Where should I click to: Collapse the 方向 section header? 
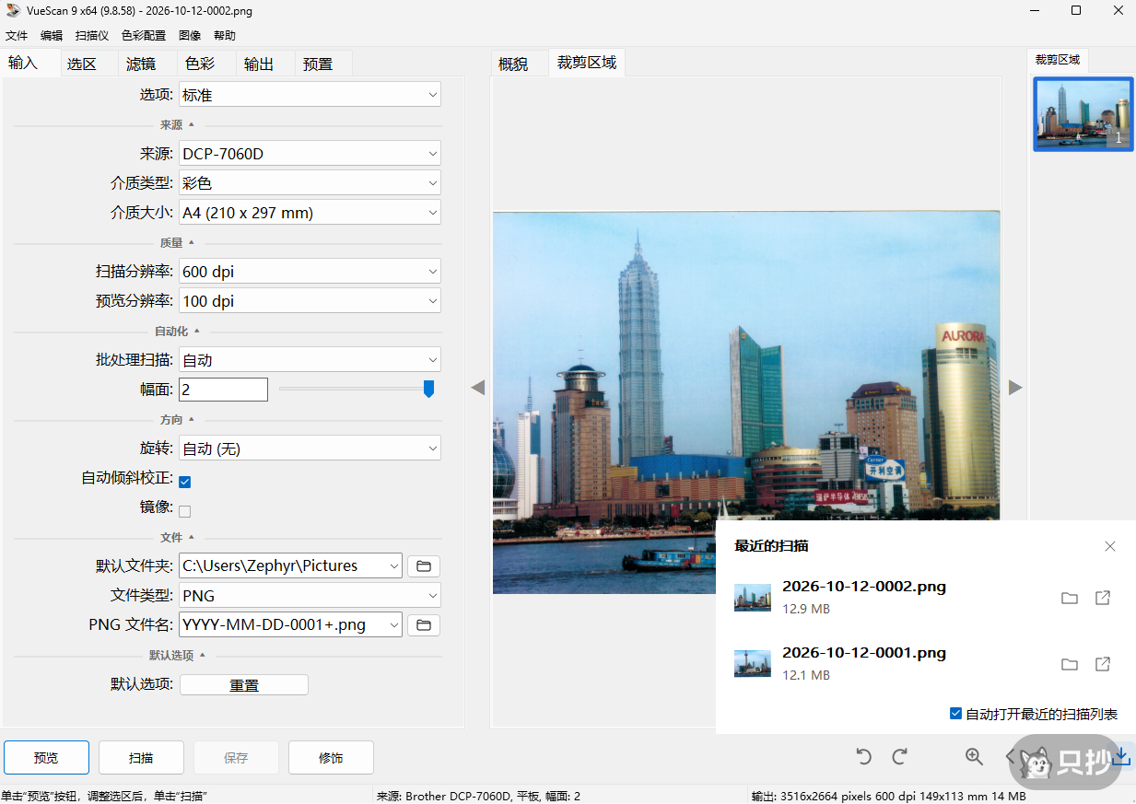(178, 419)
